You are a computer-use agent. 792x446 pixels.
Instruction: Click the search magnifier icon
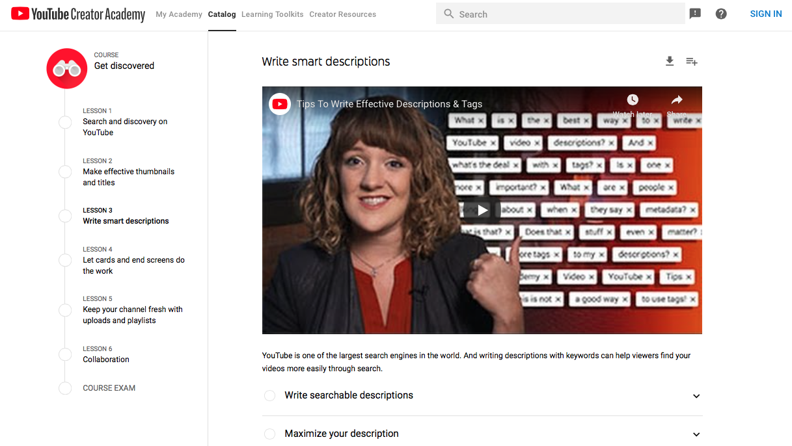click(449, 13)
